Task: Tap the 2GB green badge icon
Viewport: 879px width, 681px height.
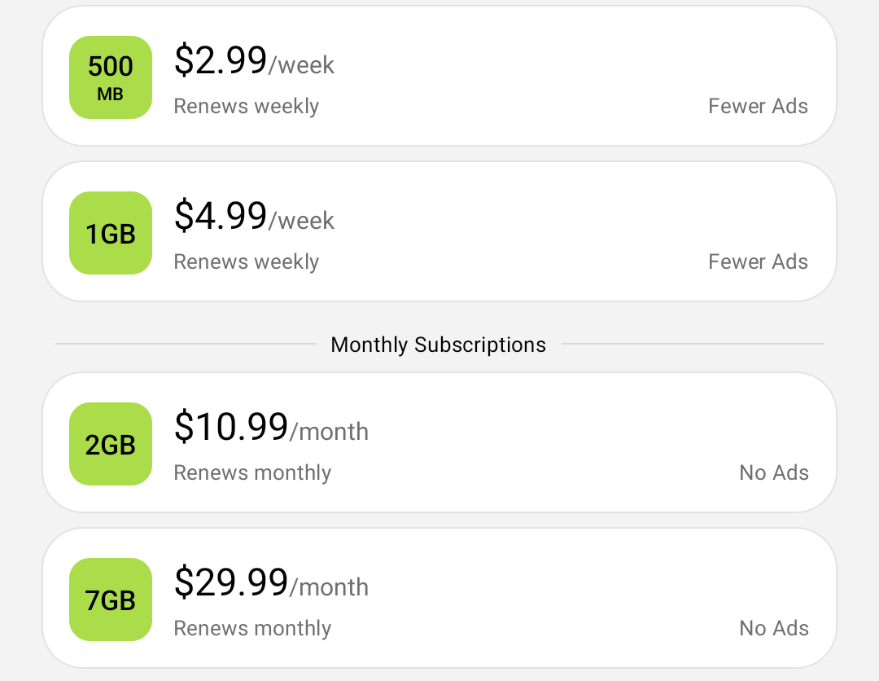Action: coord(111,444)
